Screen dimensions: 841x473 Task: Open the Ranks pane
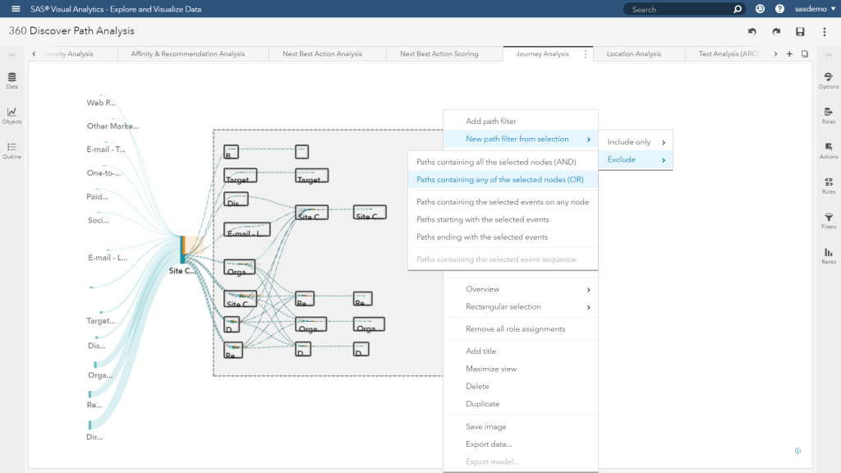[x=829, y=256]
